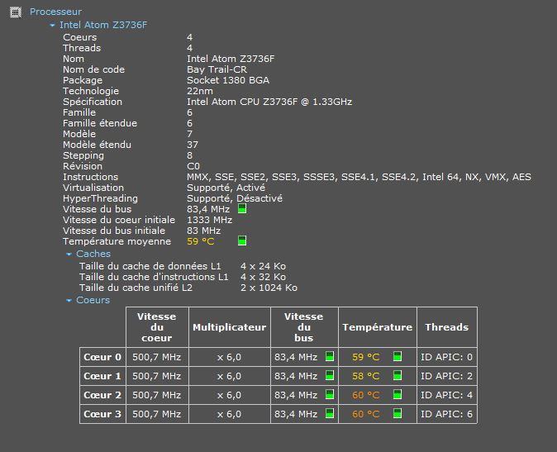Click the 'Multiplicateur' column header
557x452 pixels.
(x=230, y=327)
